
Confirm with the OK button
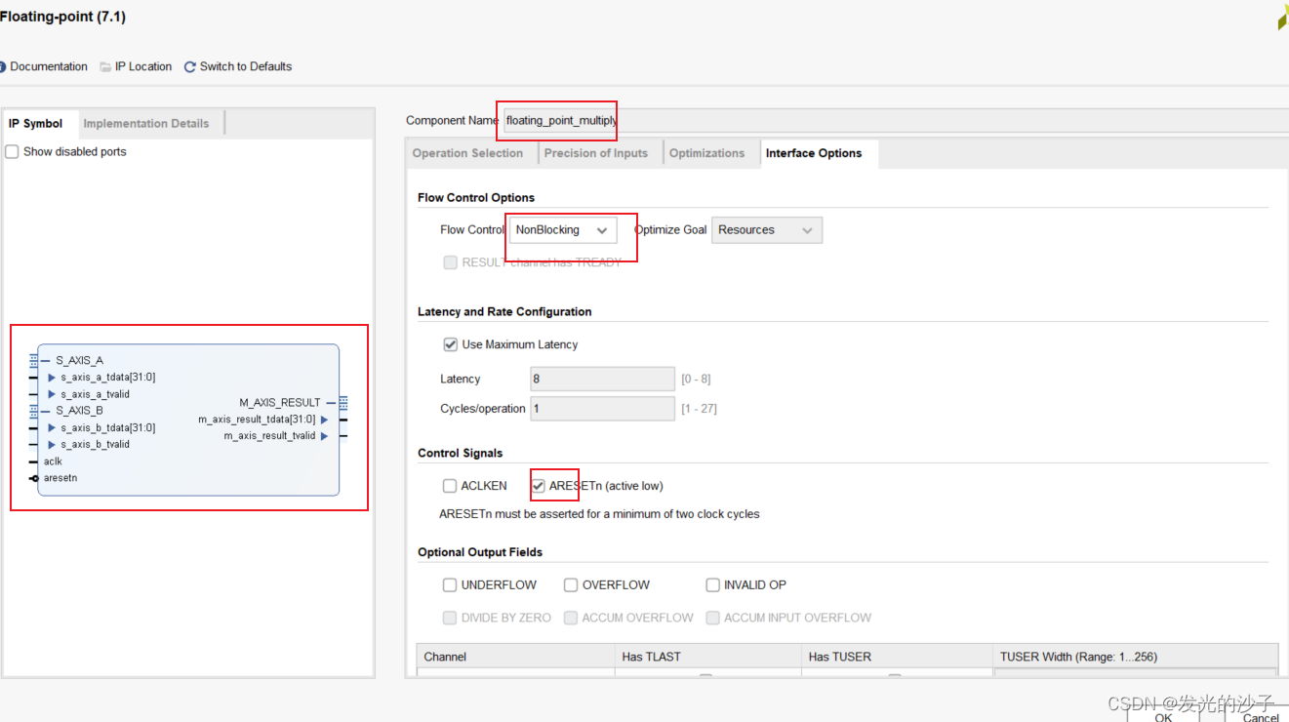click(x=1164, y=715)
